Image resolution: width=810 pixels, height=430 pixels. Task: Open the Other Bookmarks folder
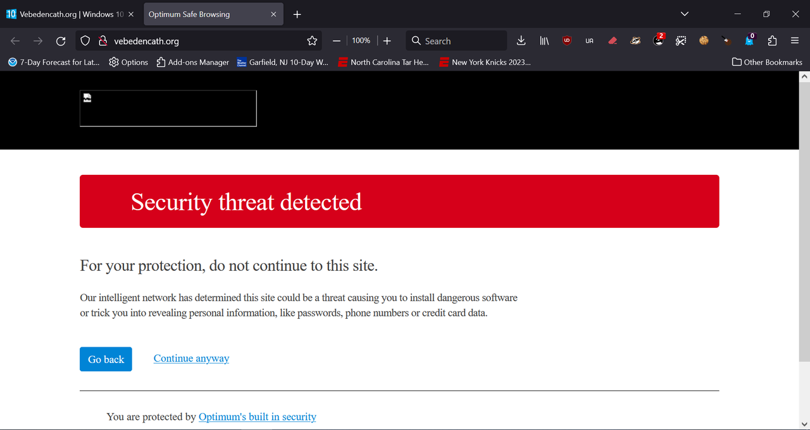[x=767, y=62]
